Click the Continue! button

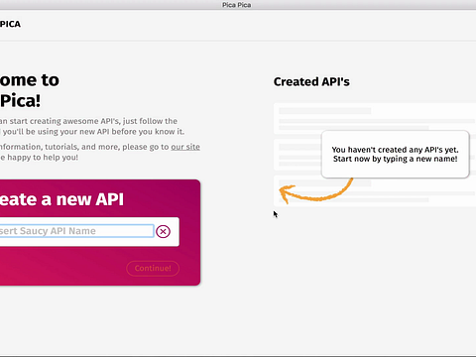point(153,268)
